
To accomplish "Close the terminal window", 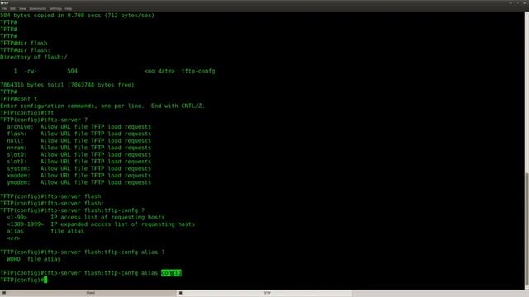I will [x=524, y=2].
